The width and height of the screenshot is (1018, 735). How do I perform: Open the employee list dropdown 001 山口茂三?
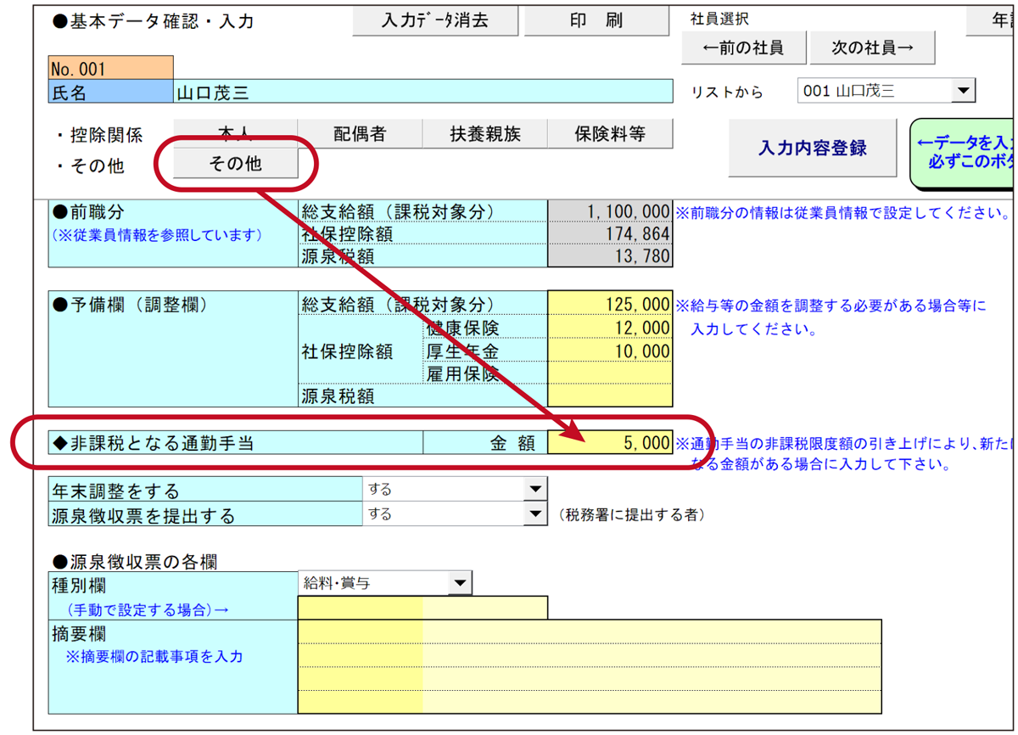[x=963, y=91]
